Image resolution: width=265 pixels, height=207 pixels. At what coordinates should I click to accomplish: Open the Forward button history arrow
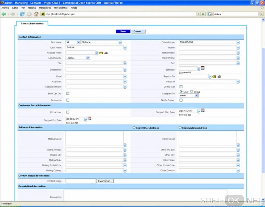17,14
